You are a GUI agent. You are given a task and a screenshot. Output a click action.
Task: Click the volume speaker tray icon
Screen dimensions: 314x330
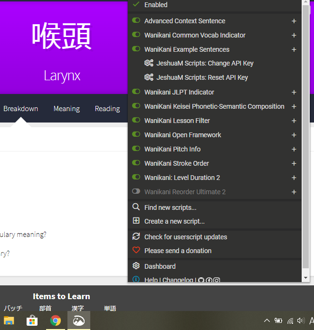tap(301, 321)
